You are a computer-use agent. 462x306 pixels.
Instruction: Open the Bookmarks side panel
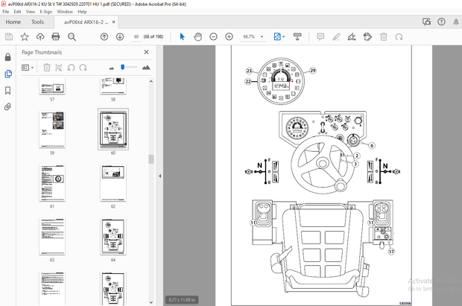tap(8, 90)
